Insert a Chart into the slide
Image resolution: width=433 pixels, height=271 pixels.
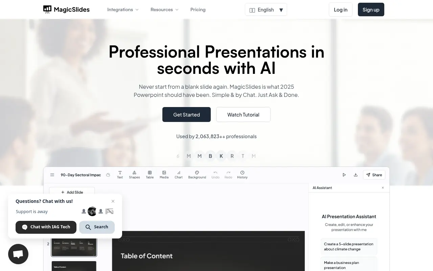tap(178, 174)
